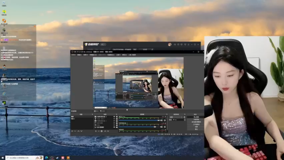Open 视图 menu in OBS
284x160 pixels.
tap(86, 55)
